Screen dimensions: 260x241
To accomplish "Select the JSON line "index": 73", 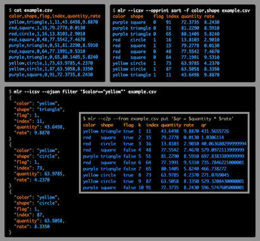I will click(29, 168).
